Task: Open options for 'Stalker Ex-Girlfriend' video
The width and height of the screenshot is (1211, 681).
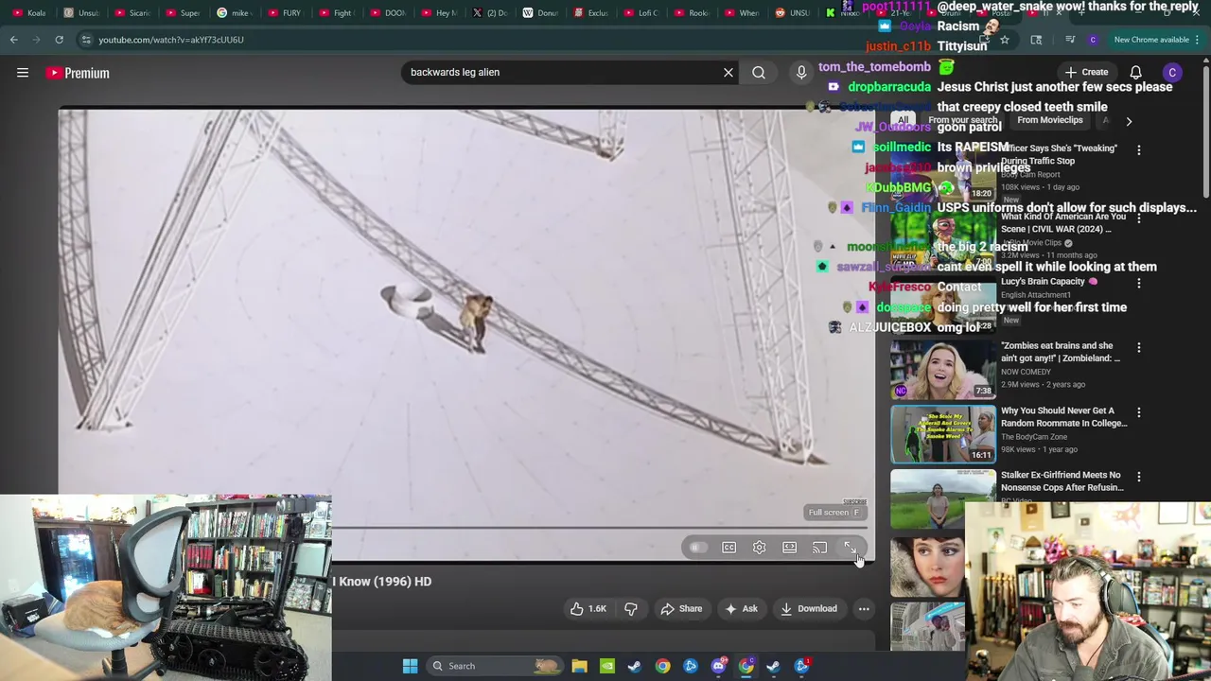Action: (x=1139, y=478)
